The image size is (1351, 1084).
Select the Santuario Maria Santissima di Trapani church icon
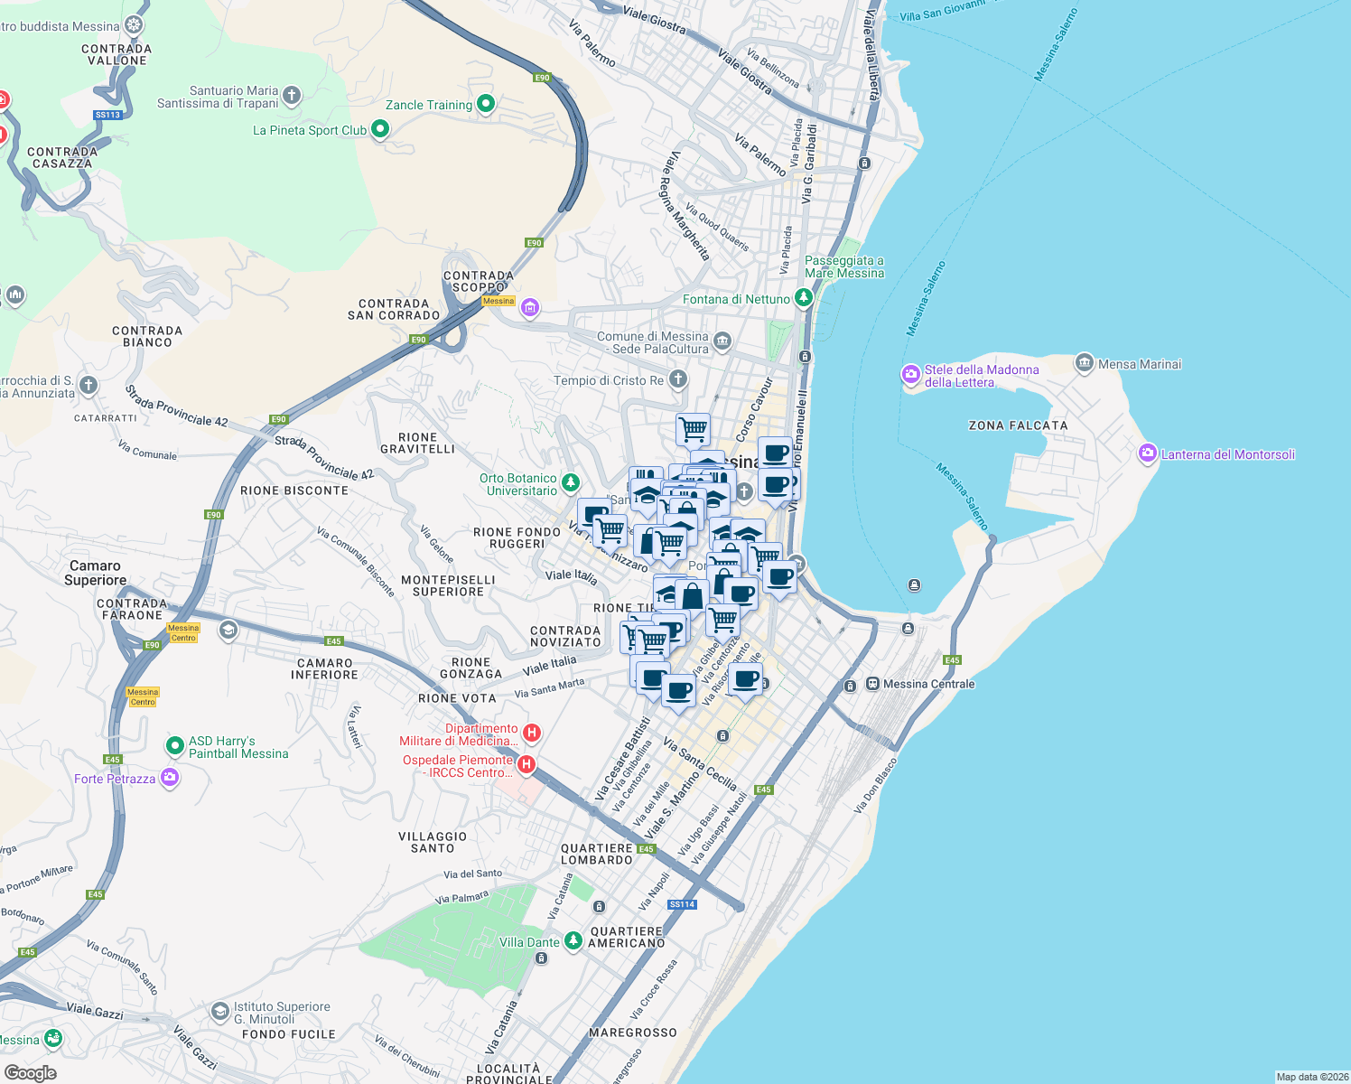(293, 93)
